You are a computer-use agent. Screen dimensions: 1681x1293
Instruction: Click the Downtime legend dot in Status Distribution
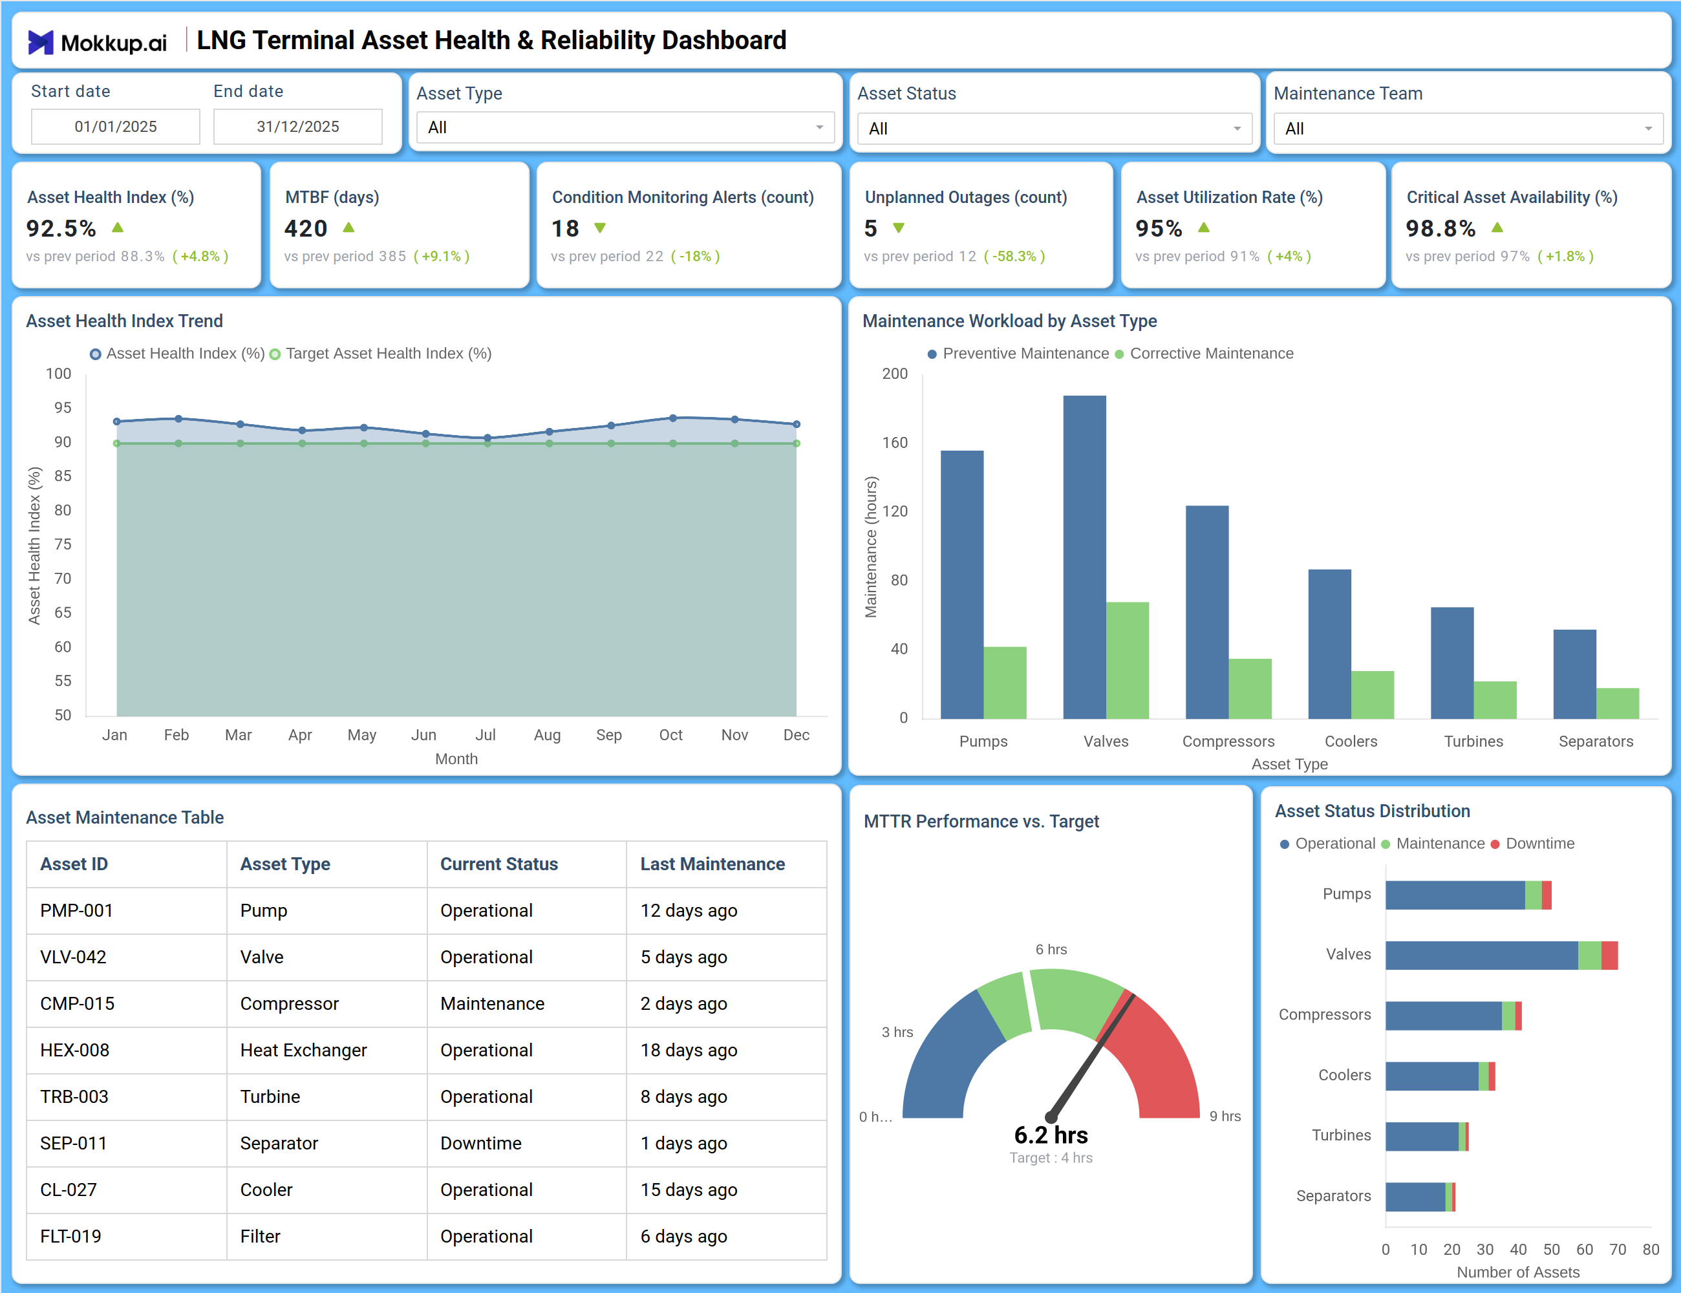click(1495, 844)
